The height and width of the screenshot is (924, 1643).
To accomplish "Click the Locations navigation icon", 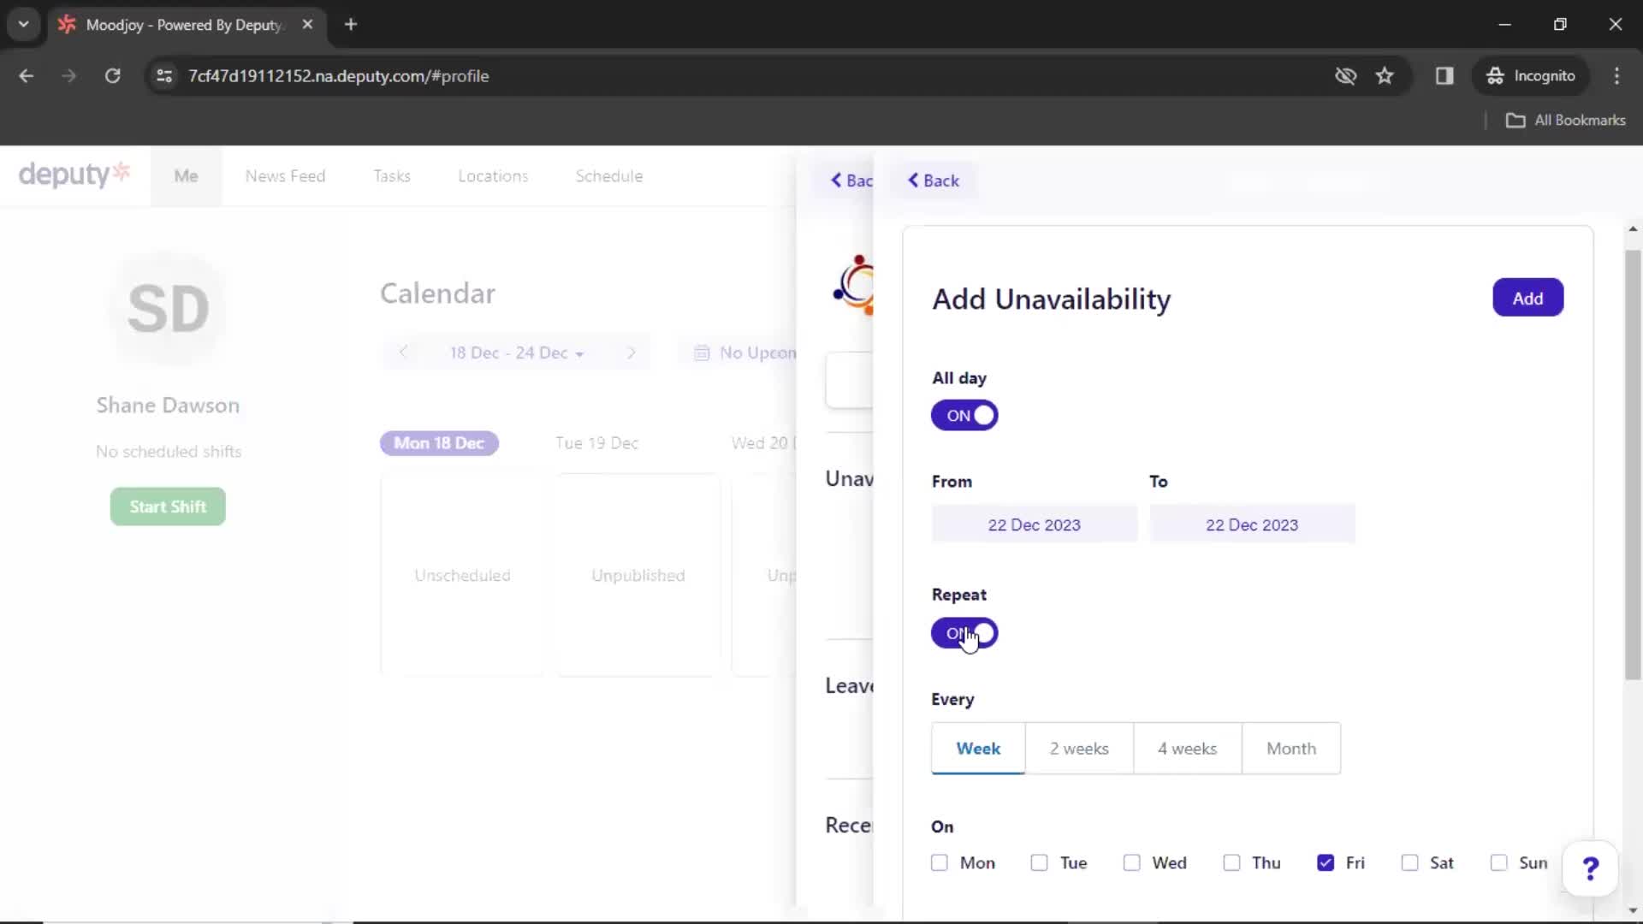I will 492,176.
